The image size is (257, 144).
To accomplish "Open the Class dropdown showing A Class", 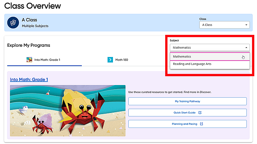I will 224,25.
